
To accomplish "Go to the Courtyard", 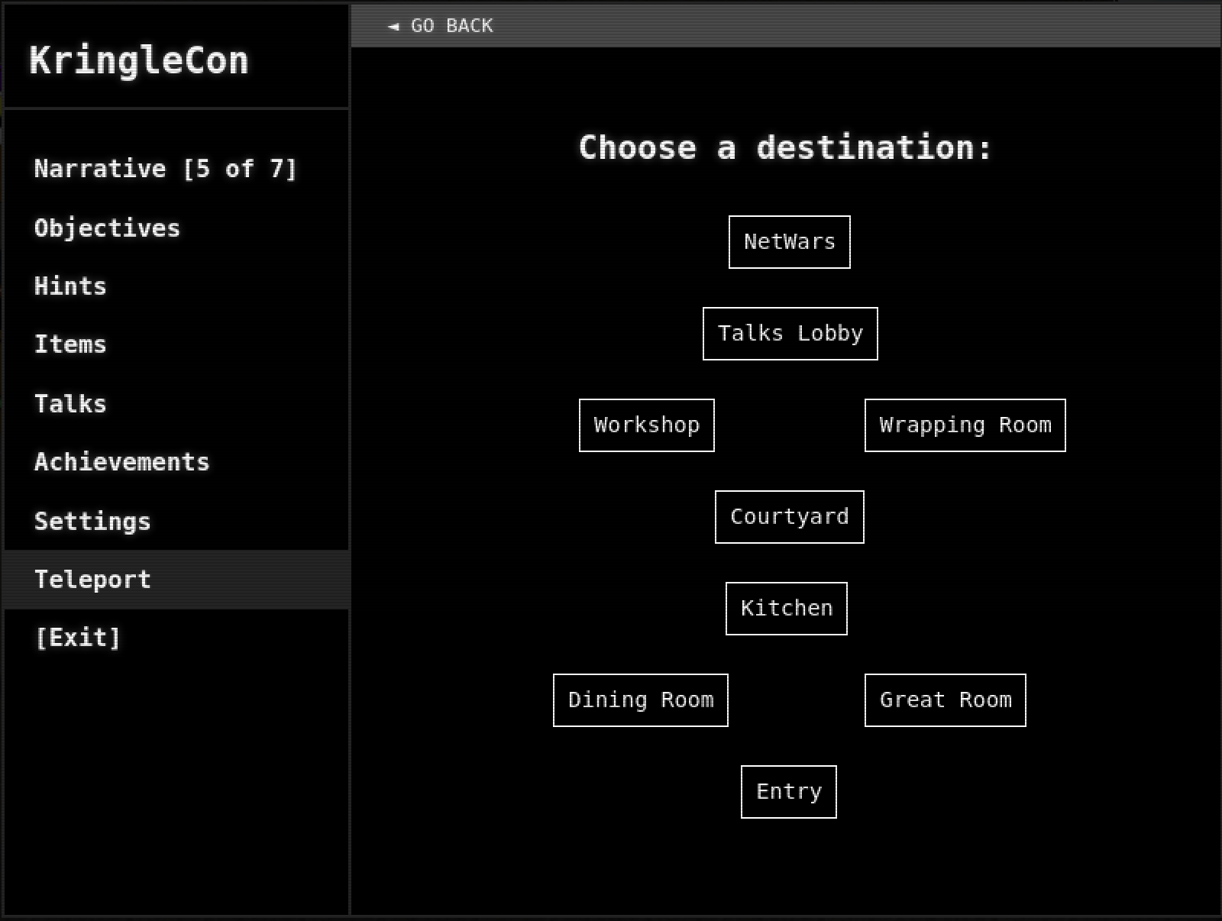I will pos(789,517).
